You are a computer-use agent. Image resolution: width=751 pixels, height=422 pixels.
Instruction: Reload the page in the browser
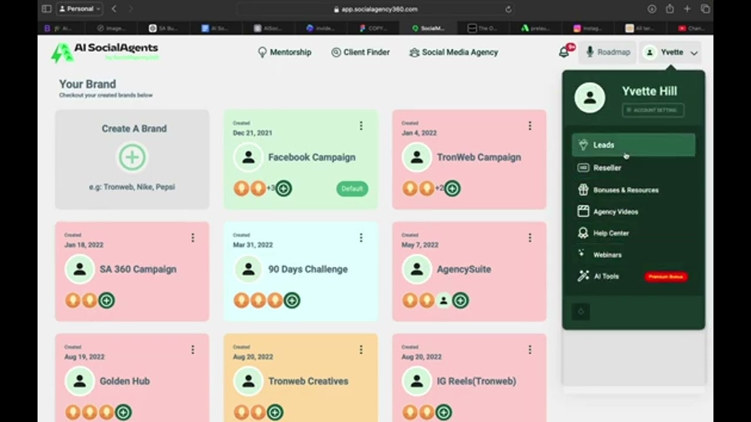tap(508, 9)
